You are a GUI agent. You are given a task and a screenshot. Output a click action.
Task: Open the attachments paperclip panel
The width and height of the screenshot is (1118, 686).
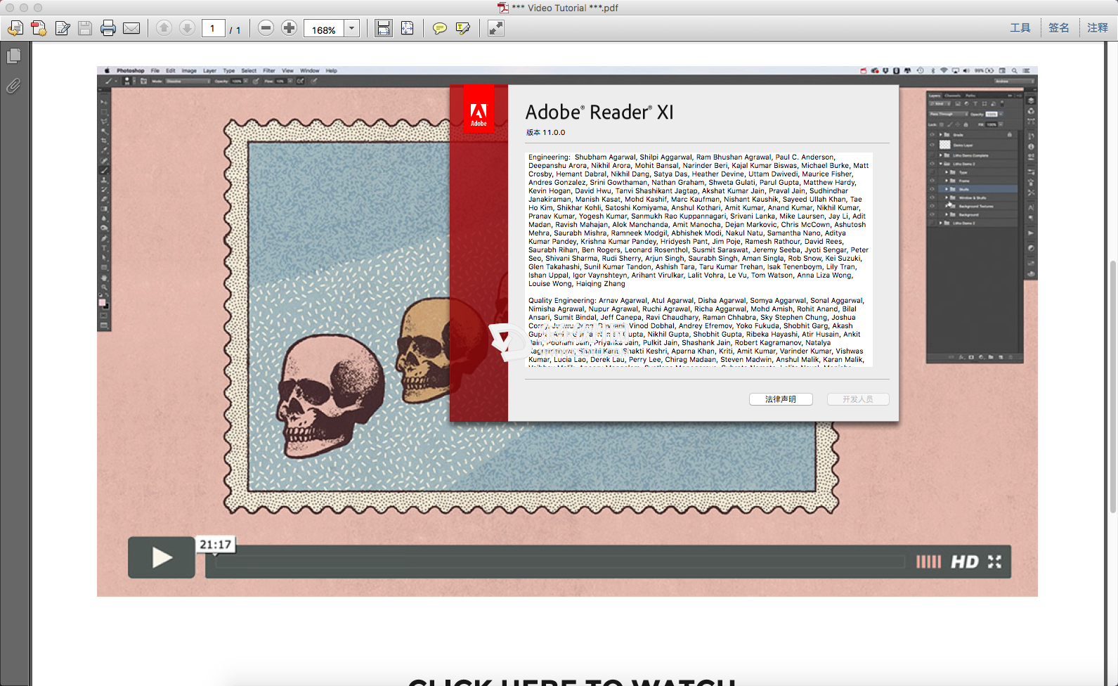click(x=13, y=86)
